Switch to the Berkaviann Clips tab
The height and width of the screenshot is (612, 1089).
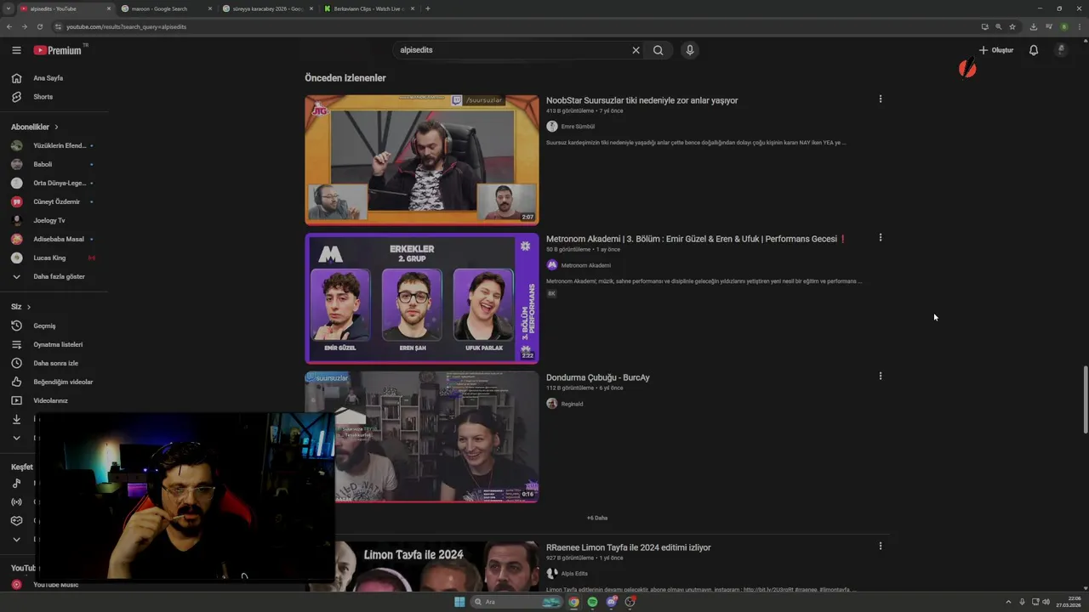tap(368, 8)
